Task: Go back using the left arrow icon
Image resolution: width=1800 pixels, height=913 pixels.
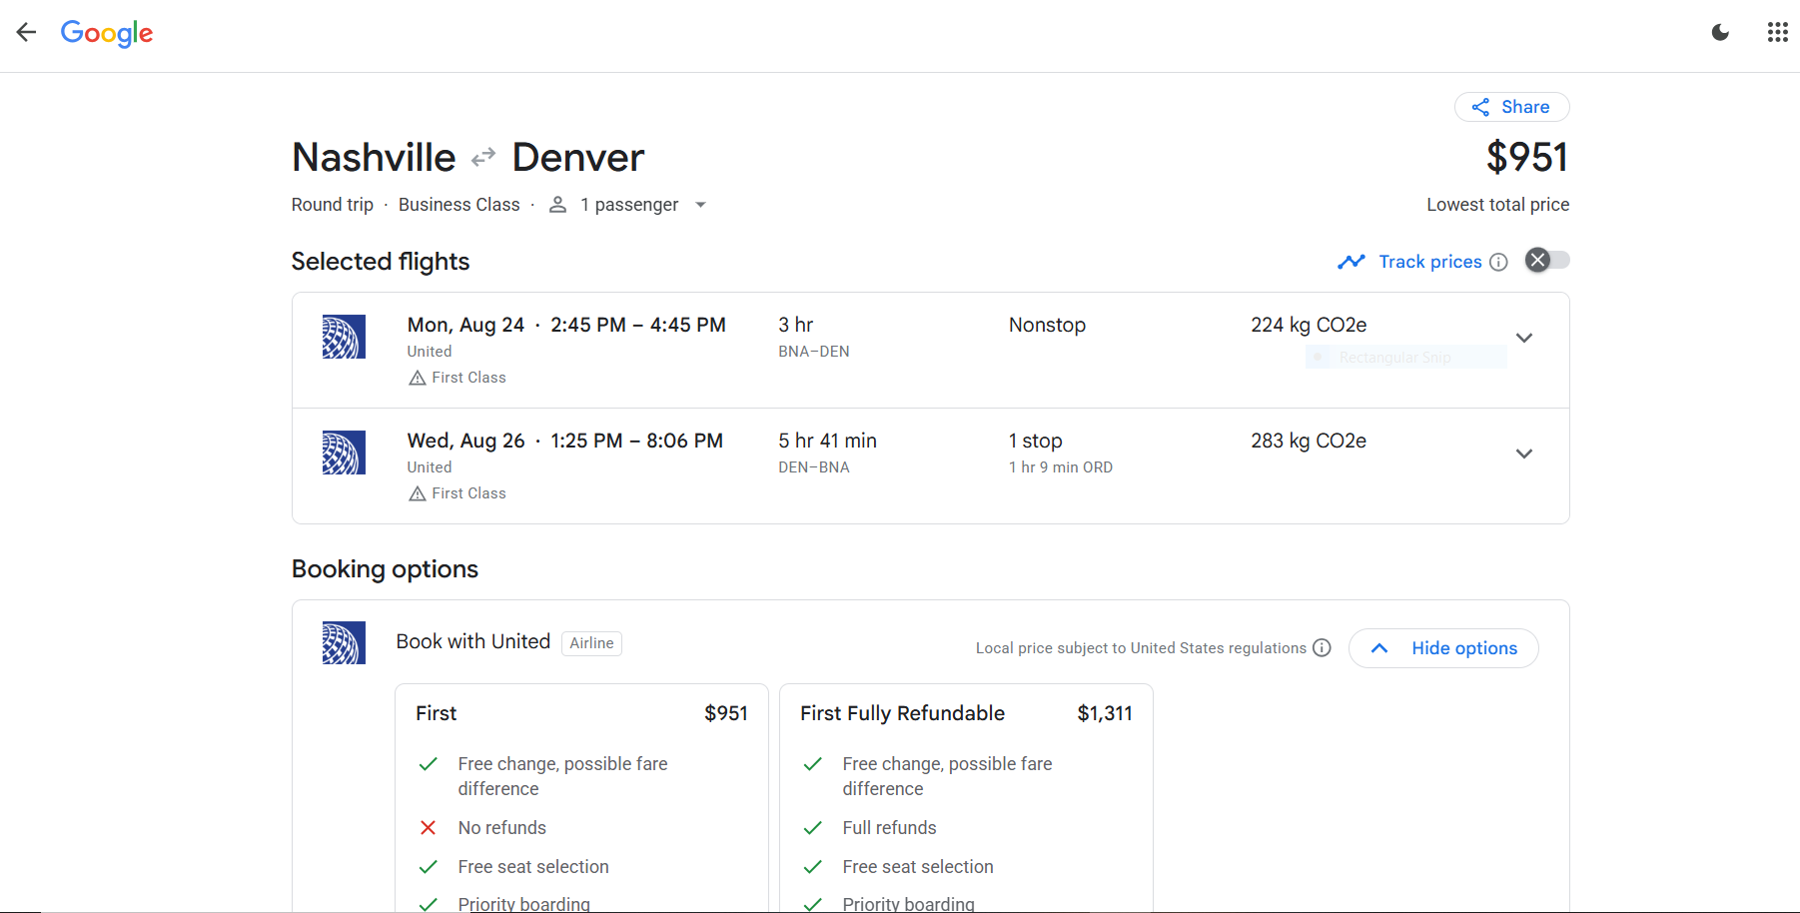Action: pyautogui.click(x=26, y=32)
